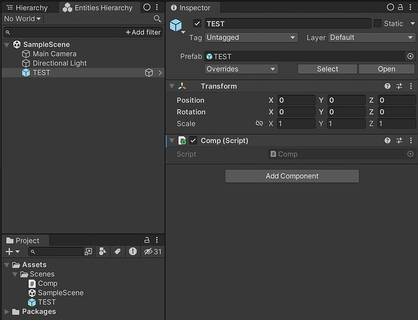Click the TEST GameObject cube icon in the Inspector
The image size is (418, 320).
point(176,26)
